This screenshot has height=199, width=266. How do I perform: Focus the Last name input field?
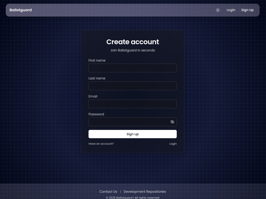point(132,86)
